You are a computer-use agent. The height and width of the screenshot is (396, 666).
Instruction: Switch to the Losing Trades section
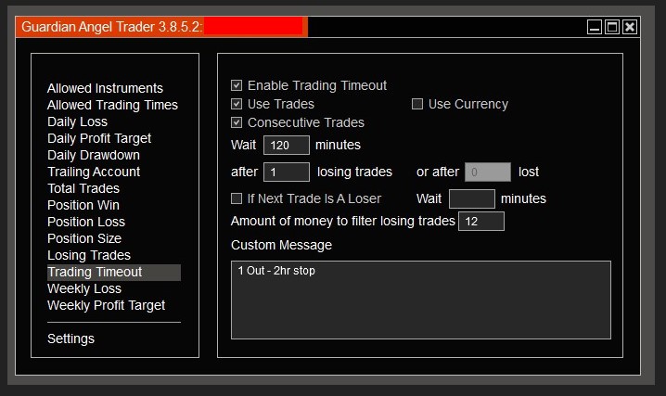click(x=89, y=255)
